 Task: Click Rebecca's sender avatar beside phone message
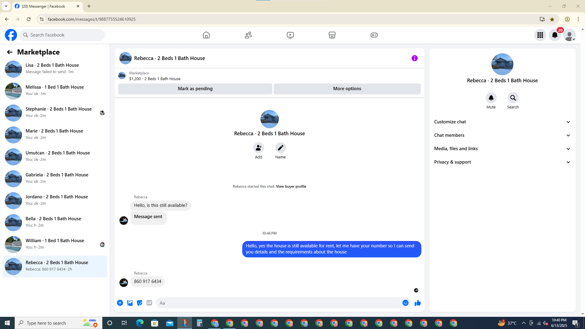(124, 283)
